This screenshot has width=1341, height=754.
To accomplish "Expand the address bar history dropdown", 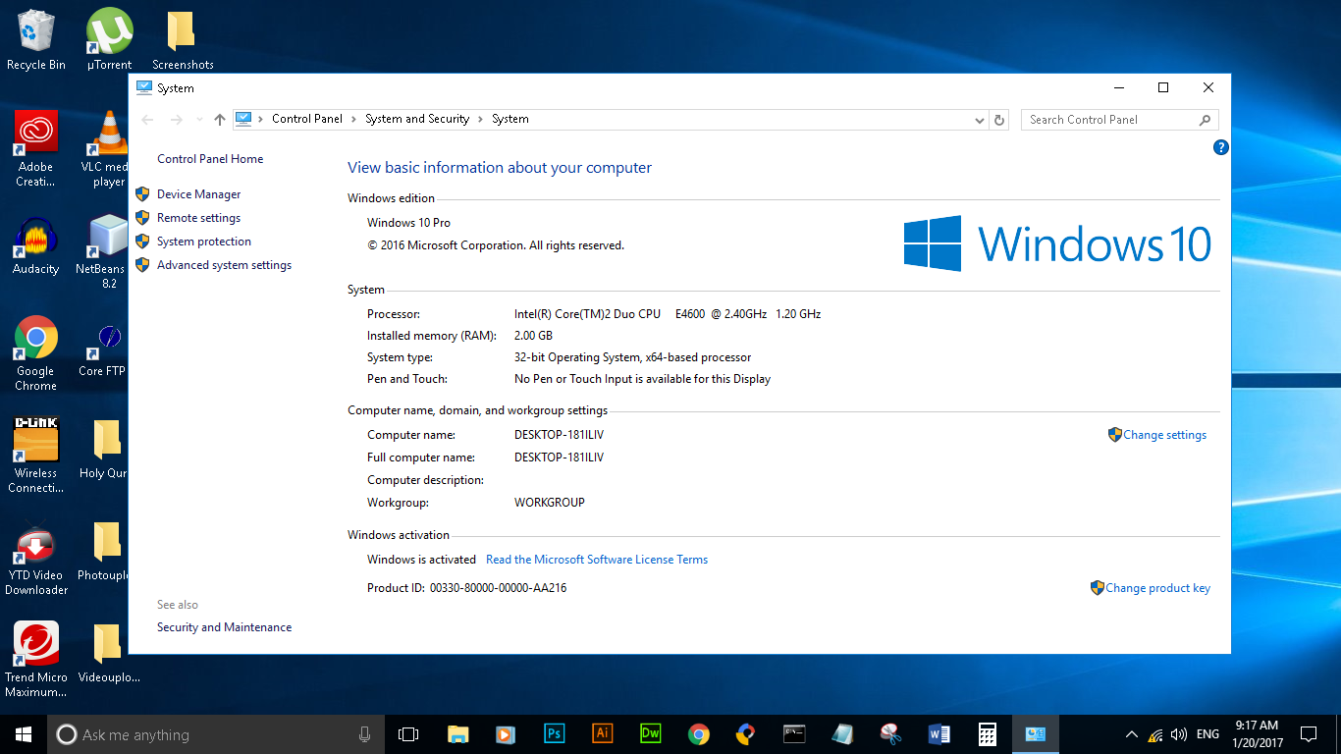I will [x=979, y=120].
